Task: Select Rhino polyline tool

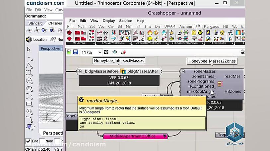Action: pyautogui.click(x=29, y=65)
